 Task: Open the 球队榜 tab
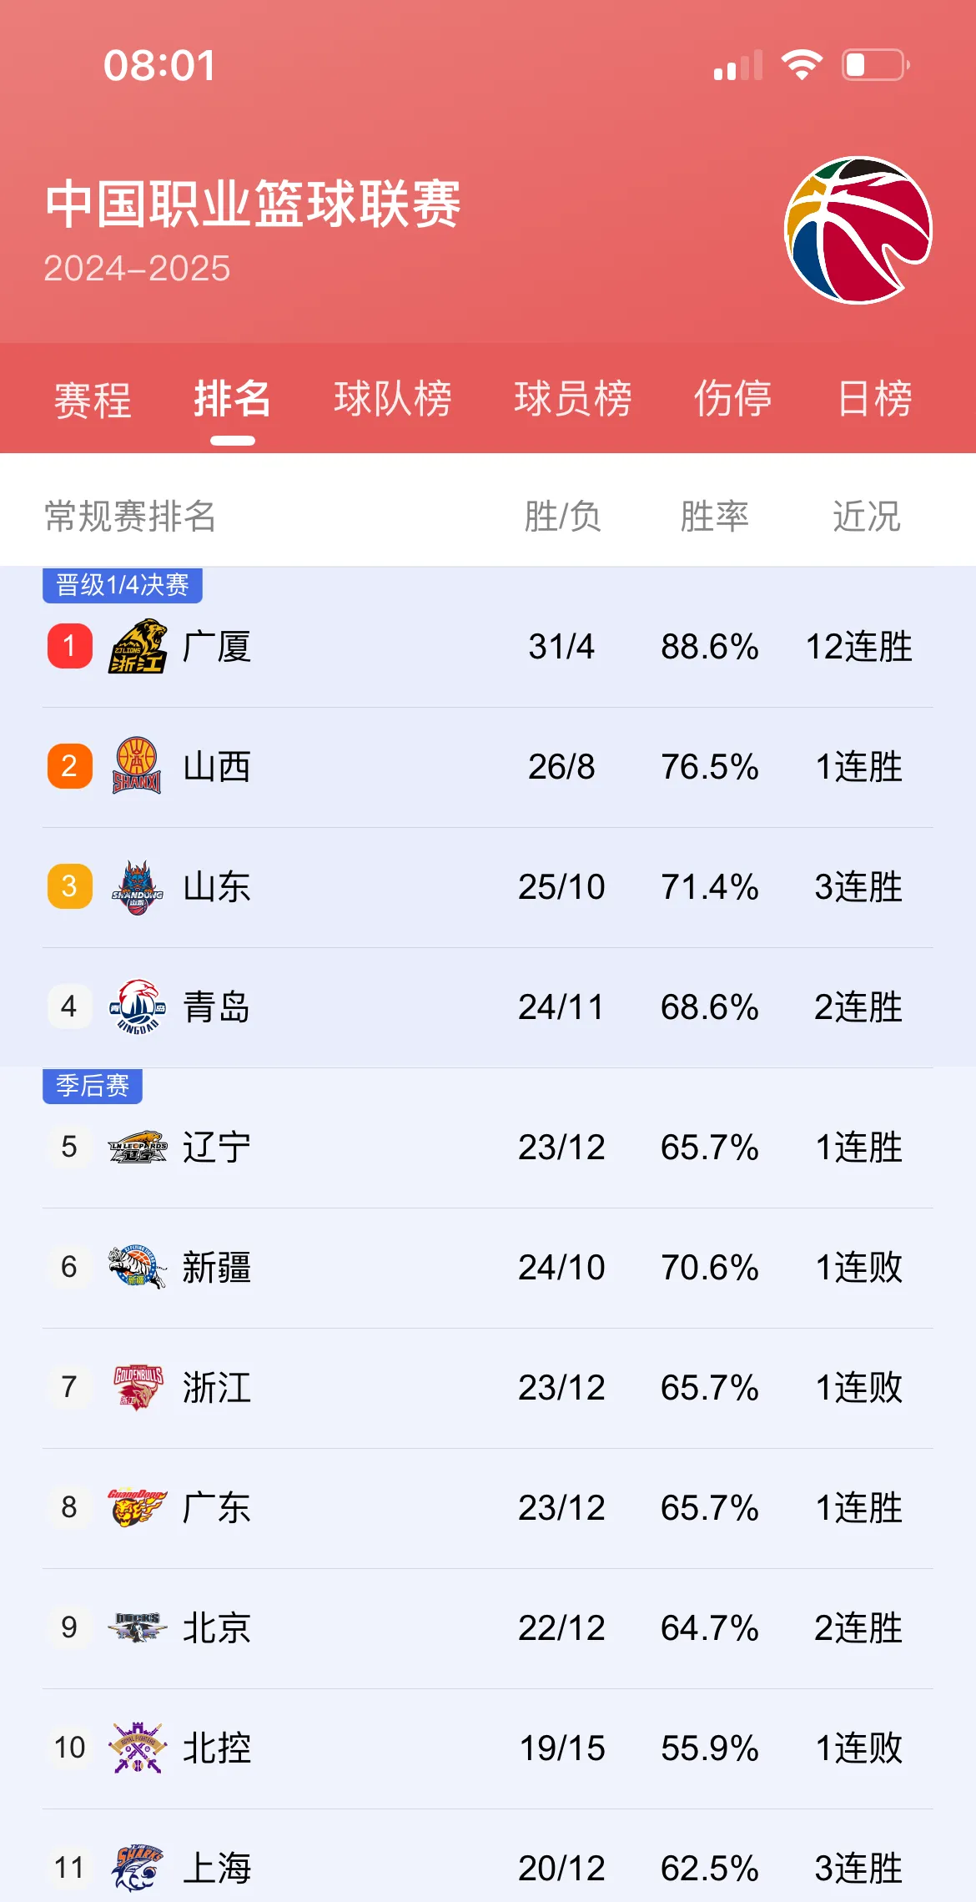[393, 399]
